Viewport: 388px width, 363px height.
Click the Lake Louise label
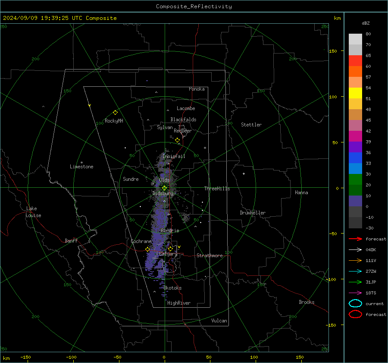click(33, 212)
